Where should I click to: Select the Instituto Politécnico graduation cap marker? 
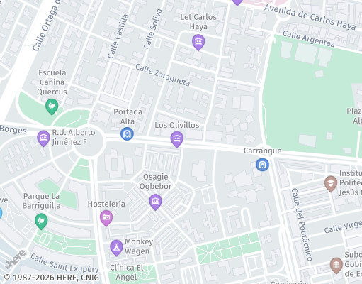(331, 184)
